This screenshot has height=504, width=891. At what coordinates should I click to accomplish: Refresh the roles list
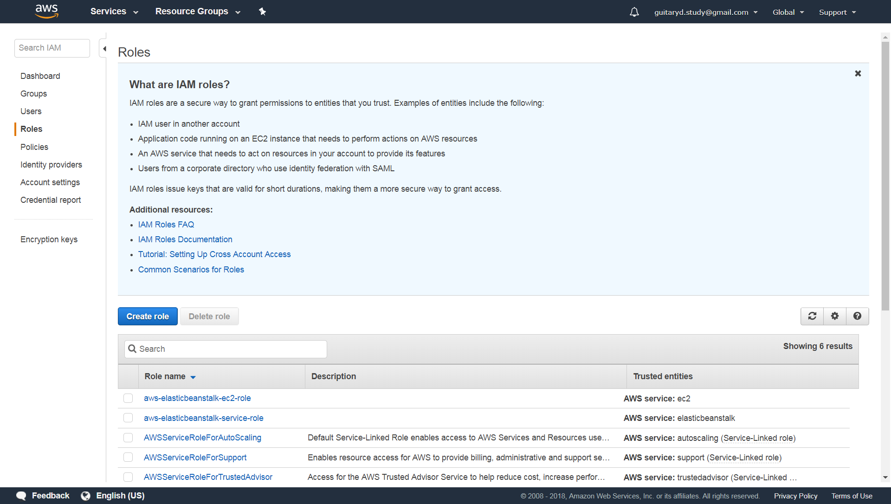[812, 316]
